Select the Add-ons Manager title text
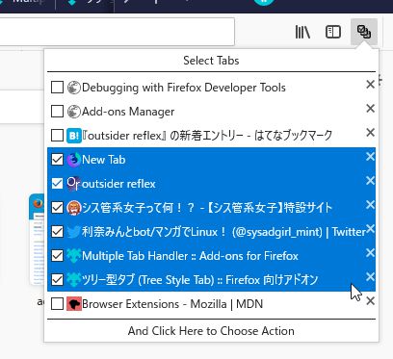This screenshot has height=359, width=393. coord(128,112)
